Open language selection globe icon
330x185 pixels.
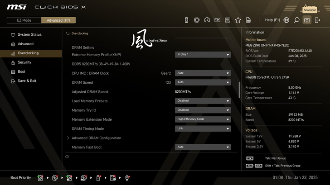(x=286, y=20)
